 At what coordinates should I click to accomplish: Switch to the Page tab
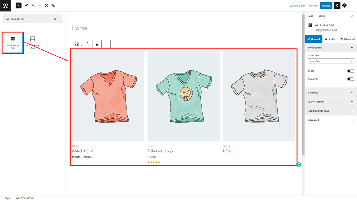(310, 16)
